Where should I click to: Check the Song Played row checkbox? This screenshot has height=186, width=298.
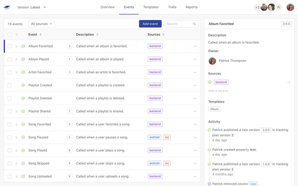pyautogui.click(x=10, y=150)
